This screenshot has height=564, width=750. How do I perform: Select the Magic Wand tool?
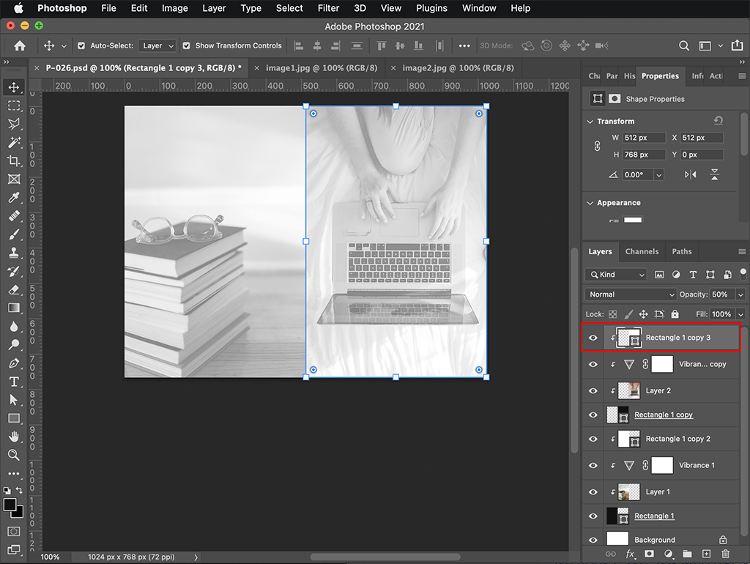pos(14,142)
